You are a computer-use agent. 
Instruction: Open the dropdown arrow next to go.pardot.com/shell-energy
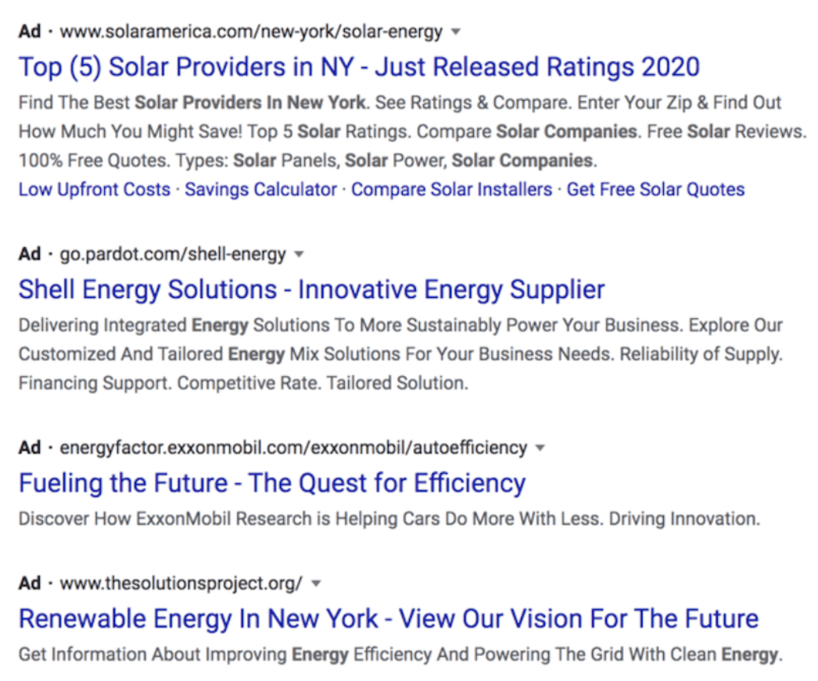(x=299, y=254)
